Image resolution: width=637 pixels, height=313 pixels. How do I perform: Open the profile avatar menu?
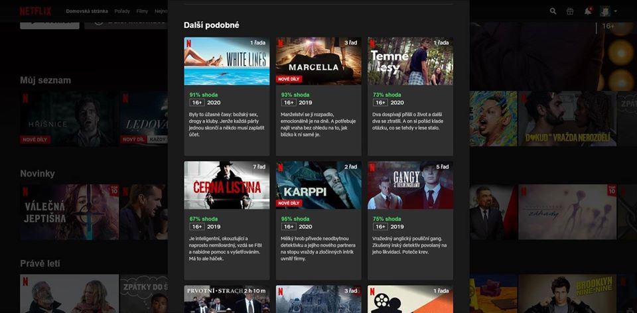605,11
